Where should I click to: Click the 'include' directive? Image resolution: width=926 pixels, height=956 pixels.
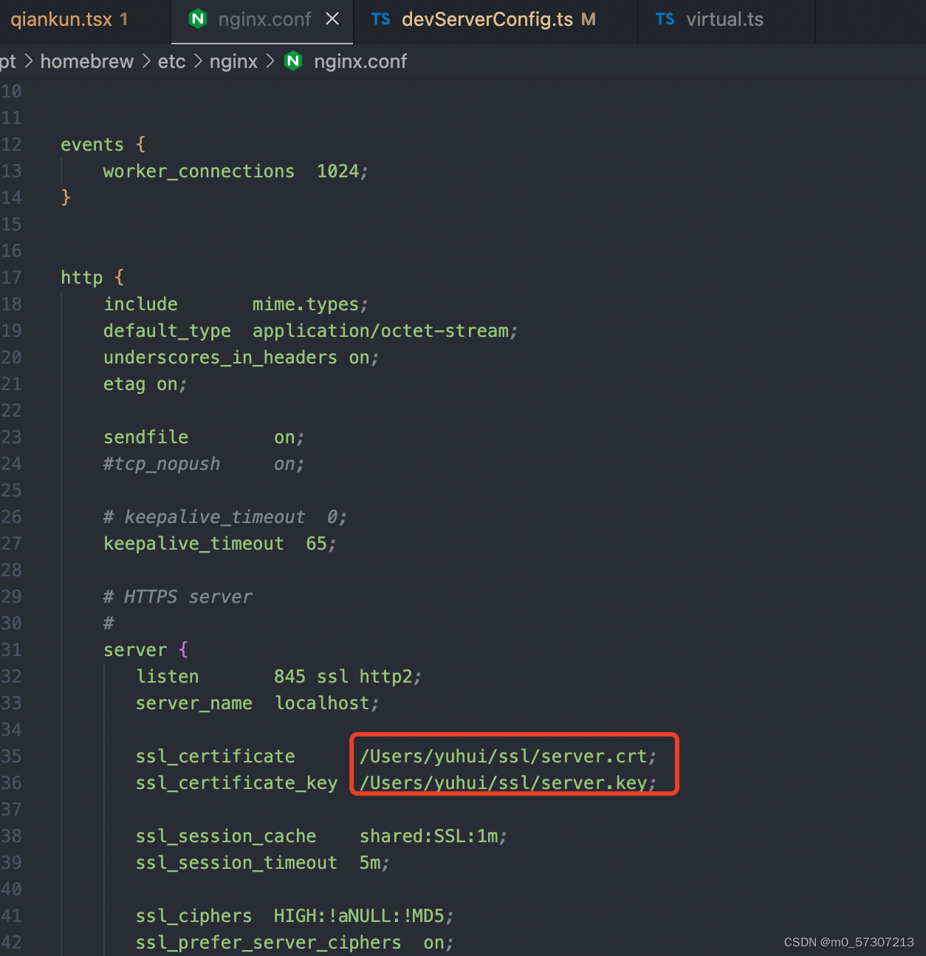click(140, 304)
